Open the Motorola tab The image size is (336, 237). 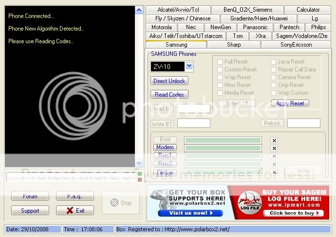coord(162,27)
